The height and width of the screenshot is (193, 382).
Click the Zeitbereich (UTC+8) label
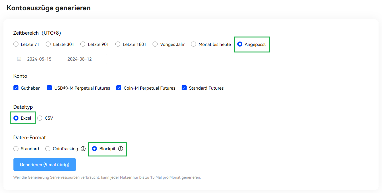point(37,33)
